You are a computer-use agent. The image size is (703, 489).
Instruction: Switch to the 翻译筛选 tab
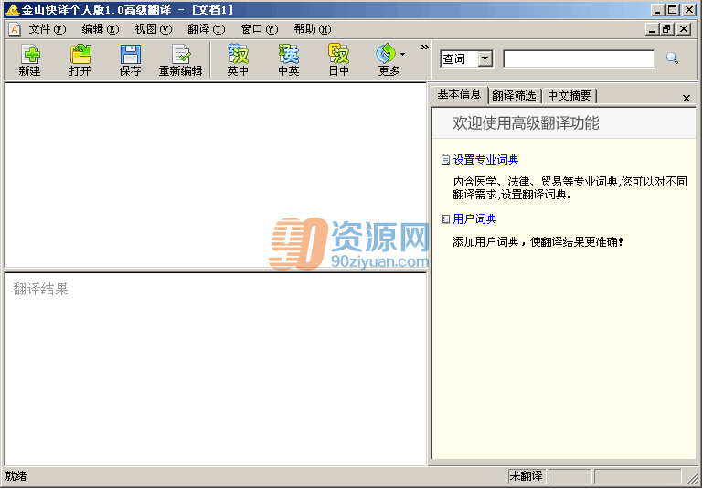point(514,96)
